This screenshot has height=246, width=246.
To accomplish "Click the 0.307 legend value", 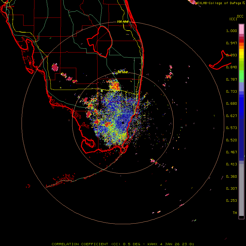I will pos(232,189).
